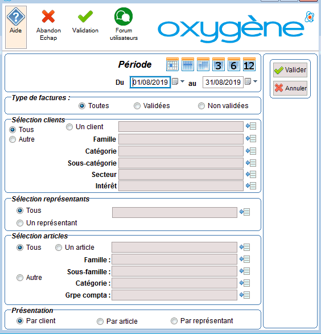Click the Annuler button
Screen dimensions: 321x334
(290, 88)
